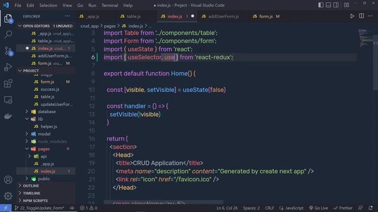The width and height of the screenshot is (378, 212).
Task: Open remote window indicator in status bar
Action: (6, 208)
